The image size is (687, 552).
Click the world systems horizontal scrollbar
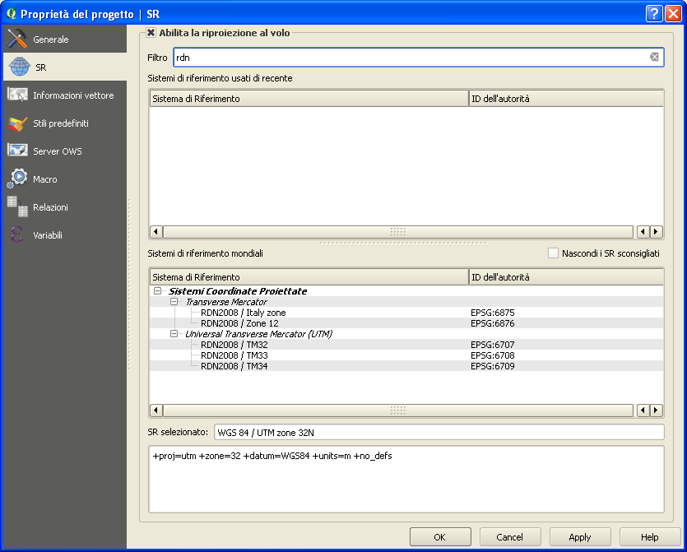click(x=398, y=410)
